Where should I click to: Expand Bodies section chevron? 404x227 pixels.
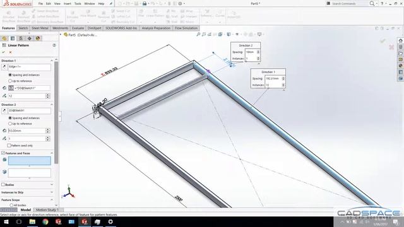(x=52, y=185)
